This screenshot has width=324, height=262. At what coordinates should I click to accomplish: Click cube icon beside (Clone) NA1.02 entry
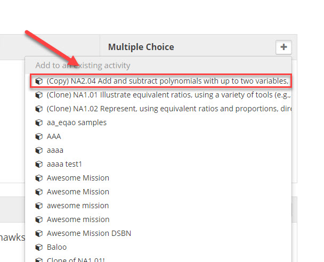tap(39, 109)
